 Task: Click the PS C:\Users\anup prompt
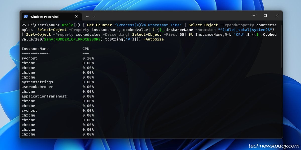(x=41, y=25)
